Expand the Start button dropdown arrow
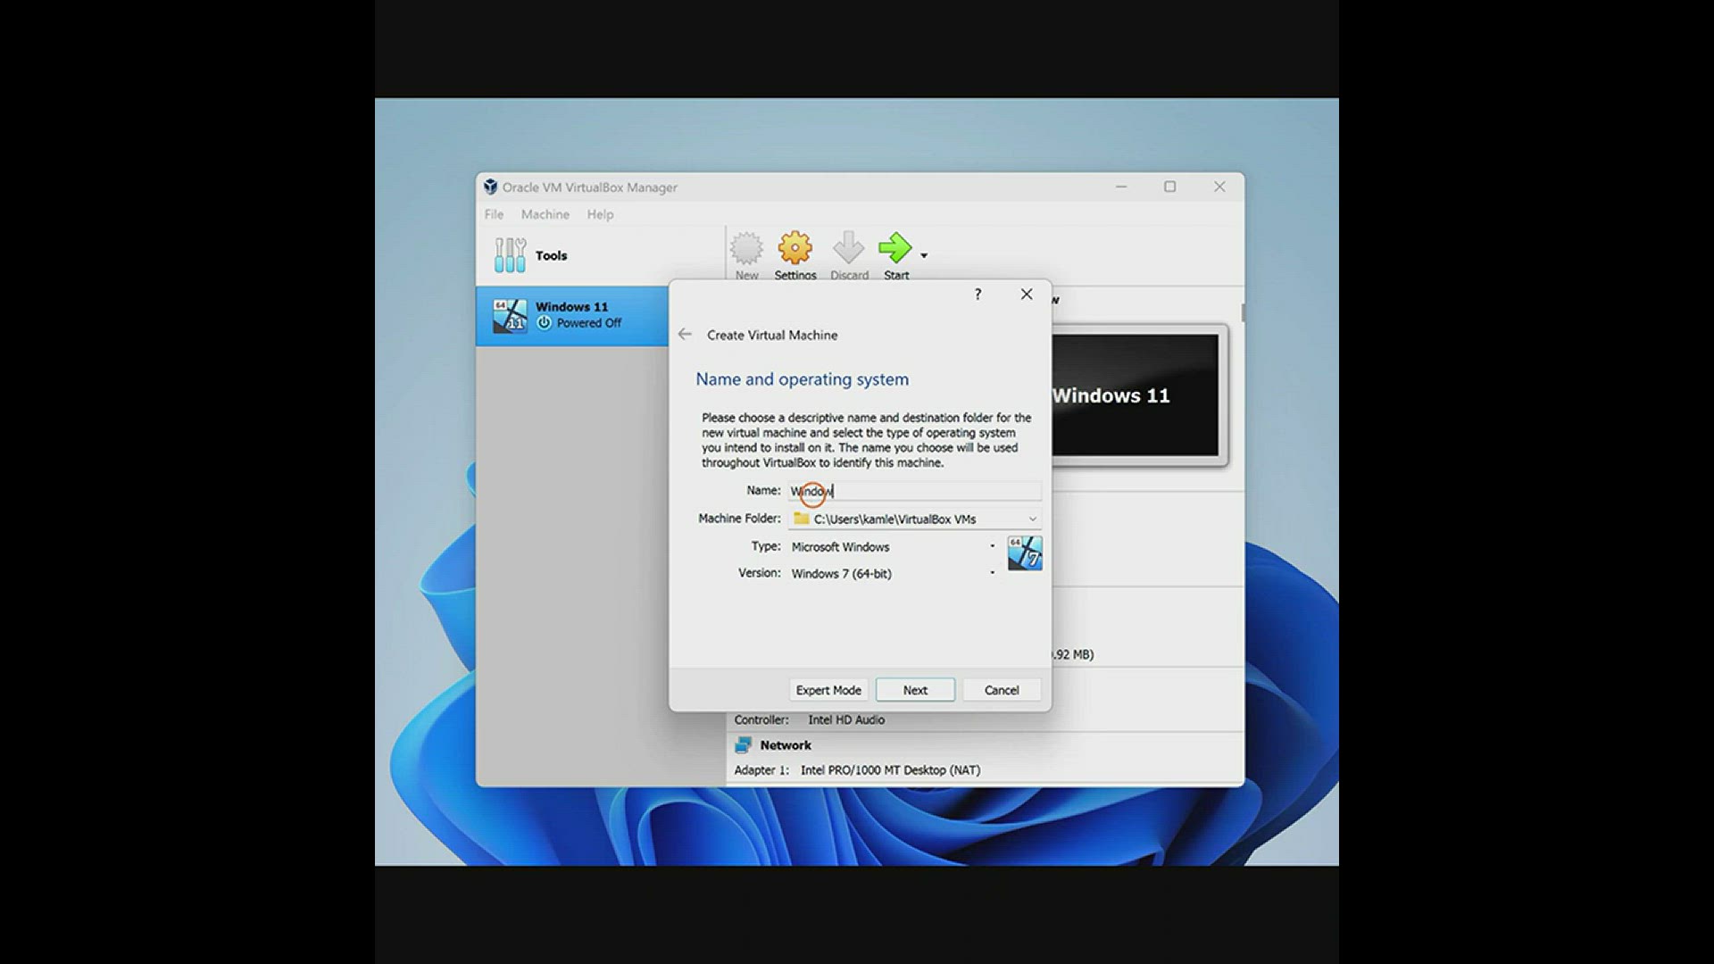Screen dimensions: 1714x964 click(924, 255)
